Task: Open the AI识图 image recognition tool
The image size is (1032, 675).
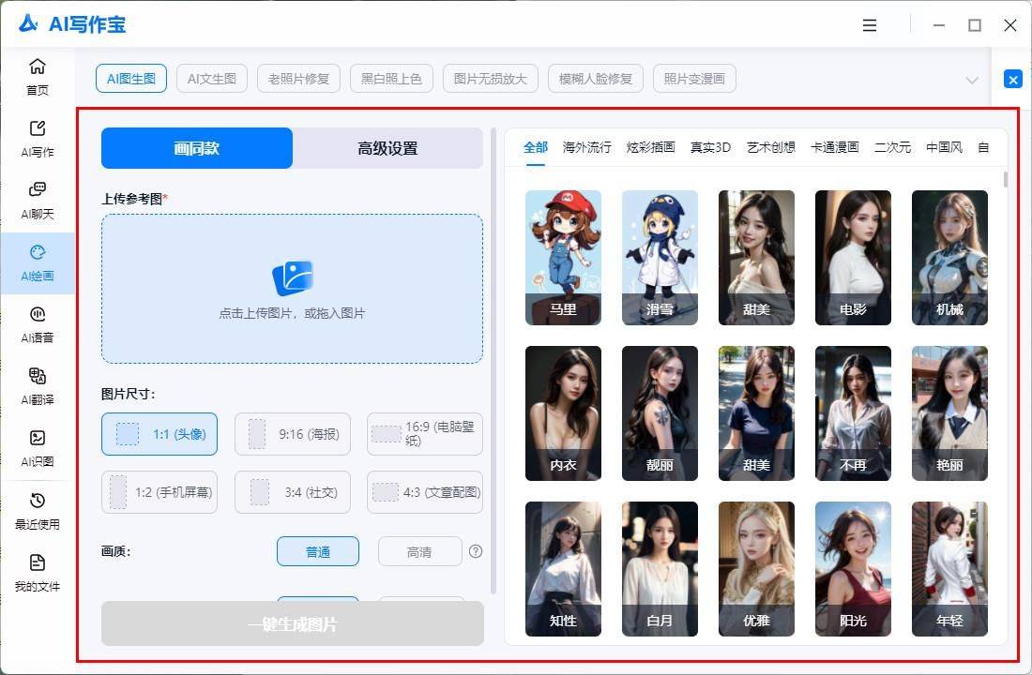Action: (x=37, y=448)
